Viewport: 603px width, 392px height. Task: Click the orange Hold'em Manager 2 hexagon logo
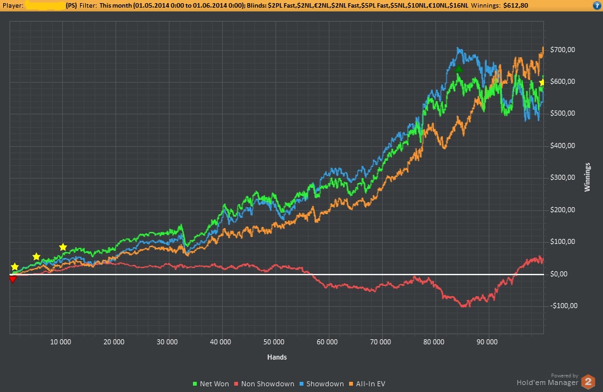point(588,382)
